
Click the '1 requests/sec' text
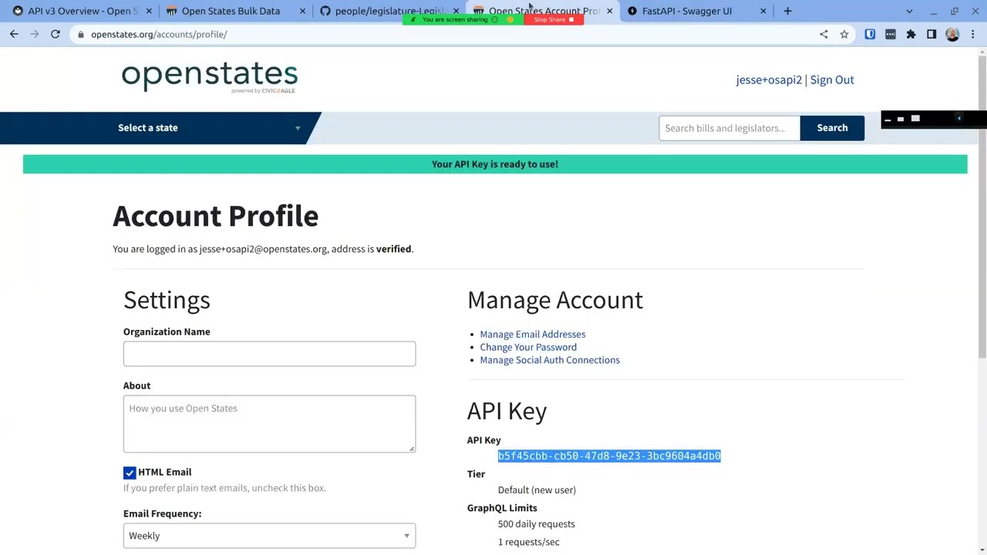point(529,542)
